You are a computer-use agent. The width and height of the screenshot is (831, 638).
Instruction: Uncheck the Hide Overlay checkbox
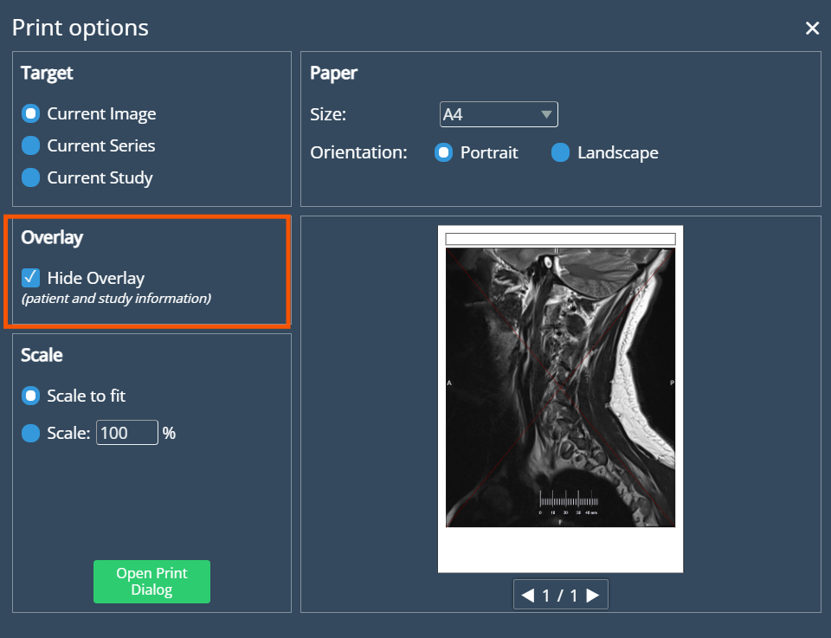tap(31, 278)
